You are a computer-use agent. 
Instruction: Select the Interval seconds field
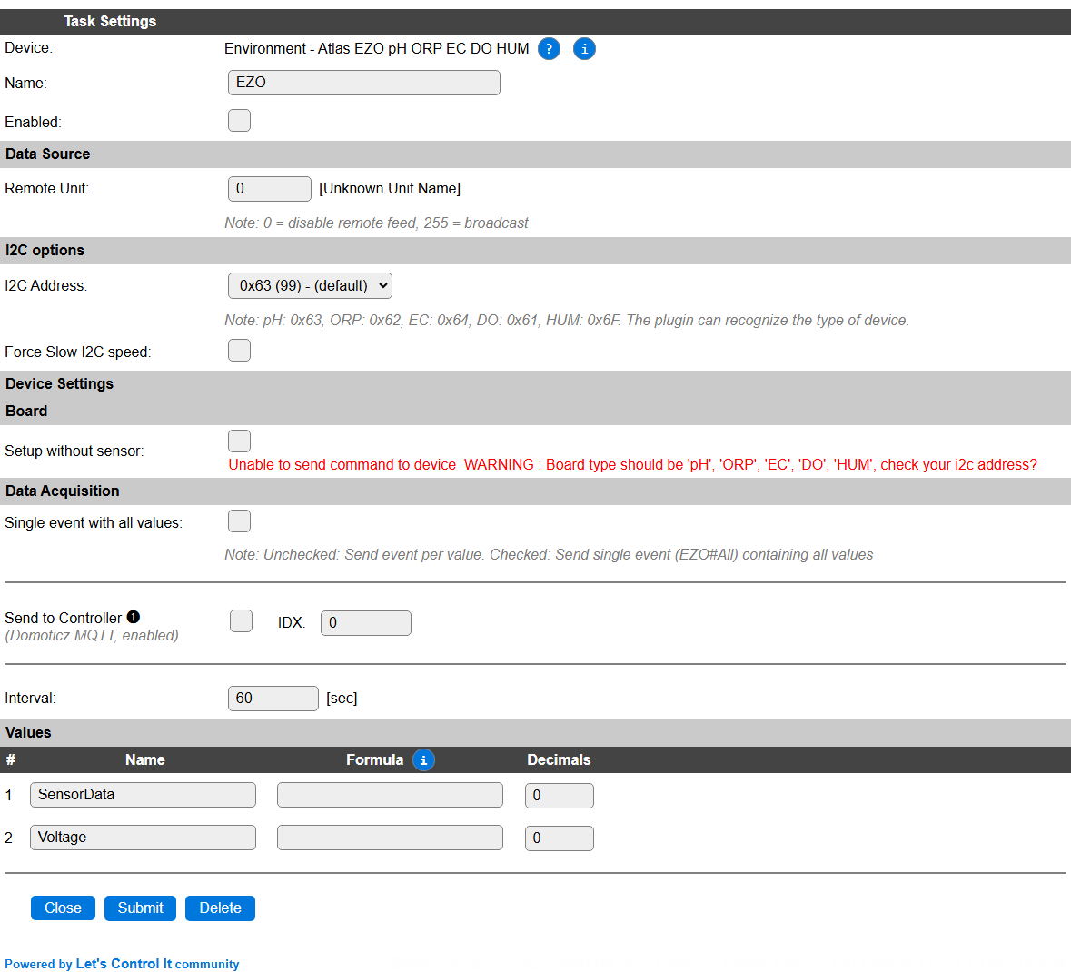click(x=273, y=698)
